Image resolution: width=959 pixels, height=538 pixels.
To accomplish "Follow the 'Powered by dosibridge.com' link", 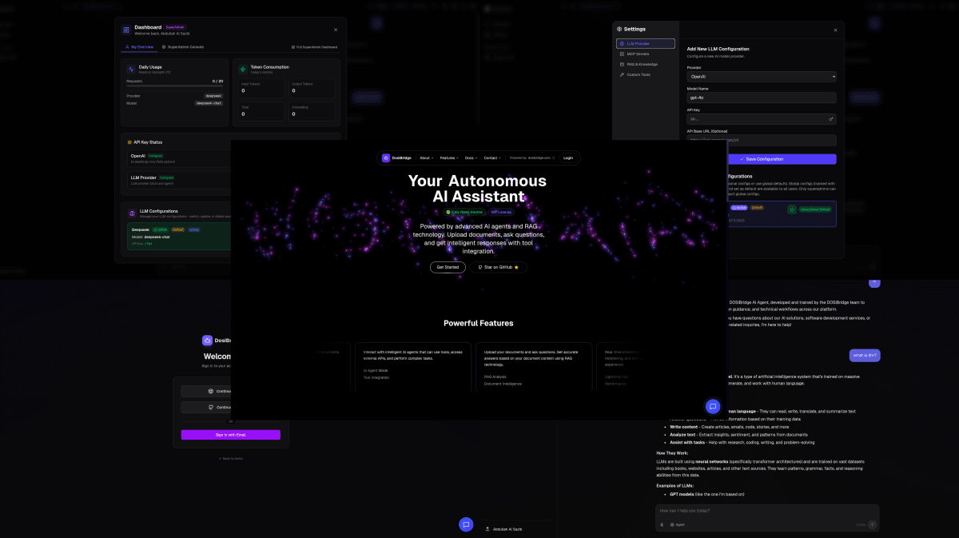I will (531, 158).
